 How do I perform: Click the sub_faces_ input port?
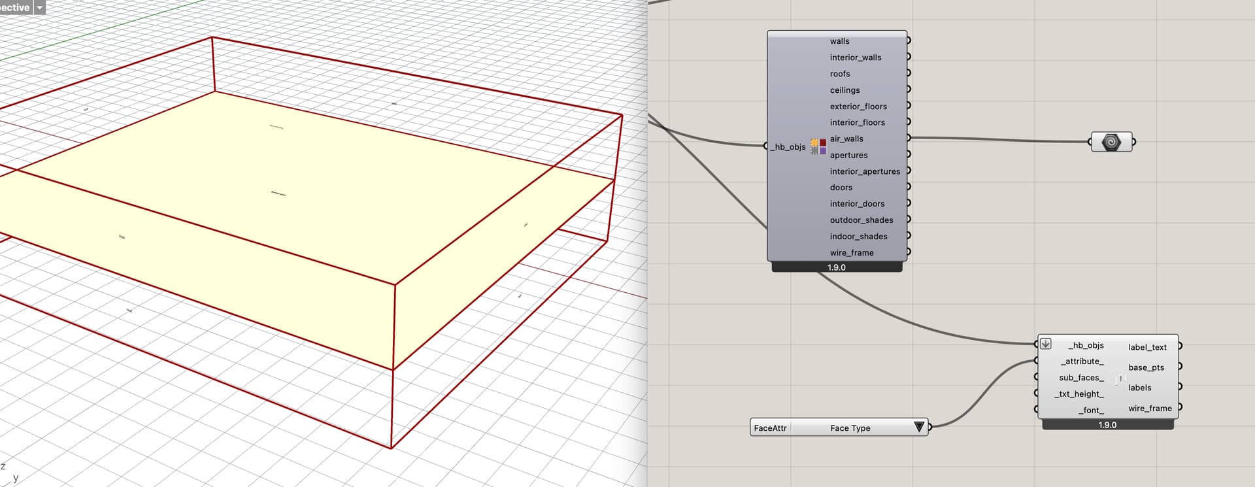(x=1037, y=377)
